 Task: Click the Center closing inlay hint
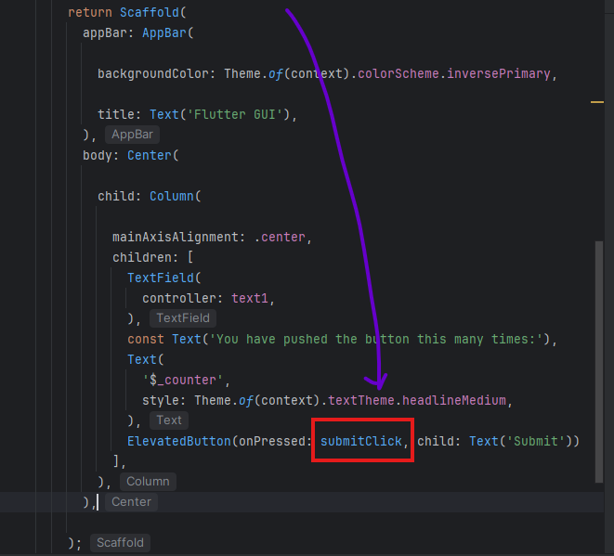(x=131, y=501)
